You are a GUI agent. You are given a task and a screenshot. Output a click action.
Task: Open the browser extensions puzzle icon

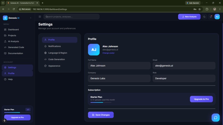[207, 9]
